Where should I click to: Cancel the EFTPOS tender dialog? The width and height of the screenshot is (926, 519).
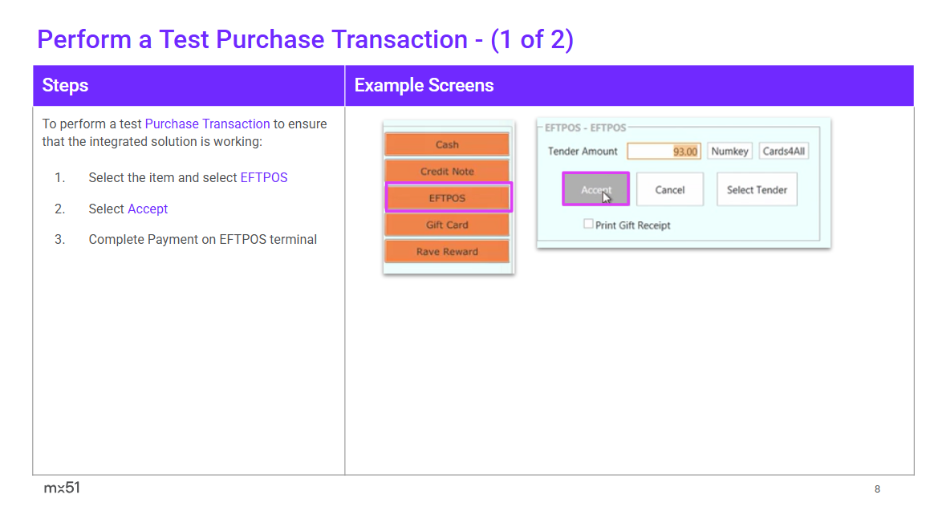point(669,189)
